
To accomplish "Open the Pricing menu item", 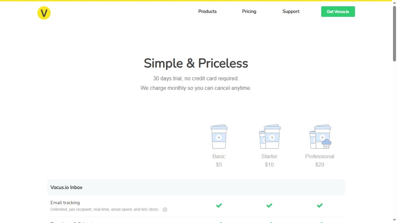I will 249,11.
